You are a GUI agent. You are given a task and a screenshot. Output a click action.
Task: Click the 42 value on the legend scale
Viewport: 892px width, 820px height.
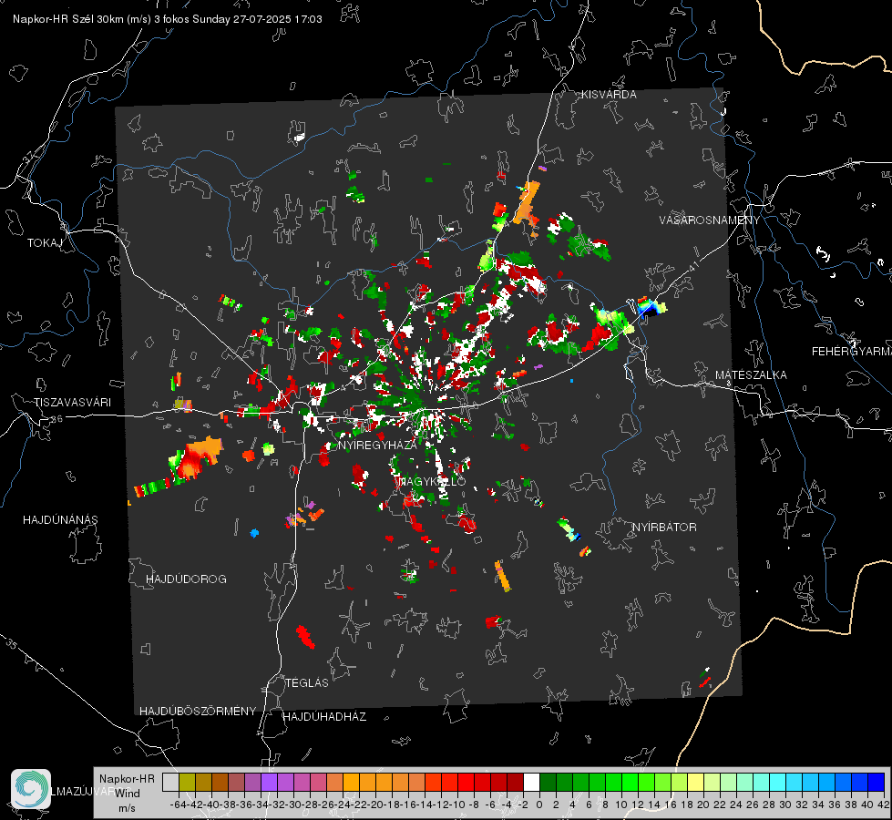[x=883, y=805]
